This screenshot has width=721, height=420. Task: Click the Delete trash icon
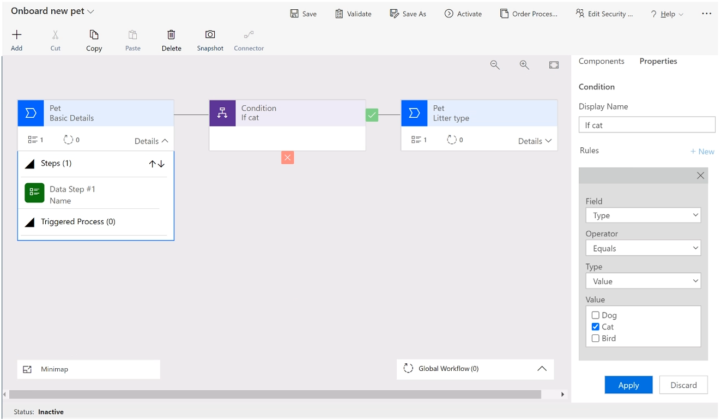(171, 35)
